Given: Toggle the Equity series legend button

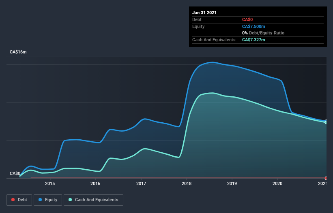Looking at the screenshot, I should pyautogui.click(x=48, y=200).
